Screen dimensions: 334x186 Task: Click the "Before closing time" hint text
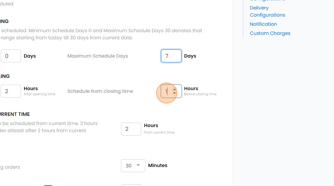click(200, 94)
